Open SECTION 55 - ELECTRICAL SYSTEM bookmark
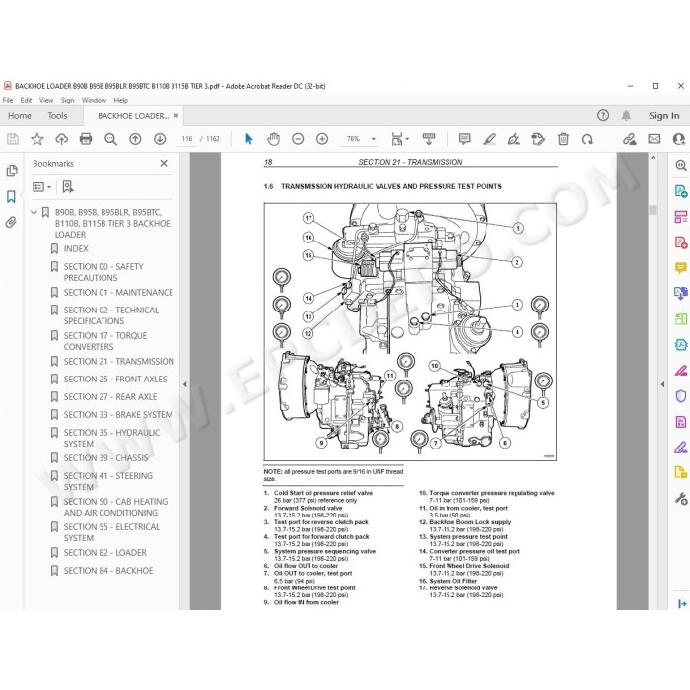This screenshot has height=690, width=690. click(x=111, y=532)
